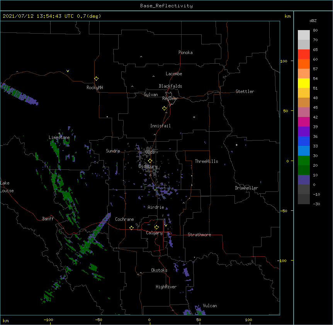The height and width of the screenshot is (325, 333).
Task: Click the Drumheller city label
Action: tap(246, 188)
